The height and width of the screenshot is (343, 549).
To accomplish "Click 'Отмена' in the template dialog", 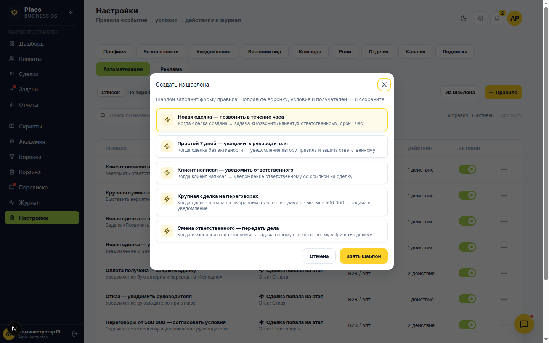I will coord(319,256).
